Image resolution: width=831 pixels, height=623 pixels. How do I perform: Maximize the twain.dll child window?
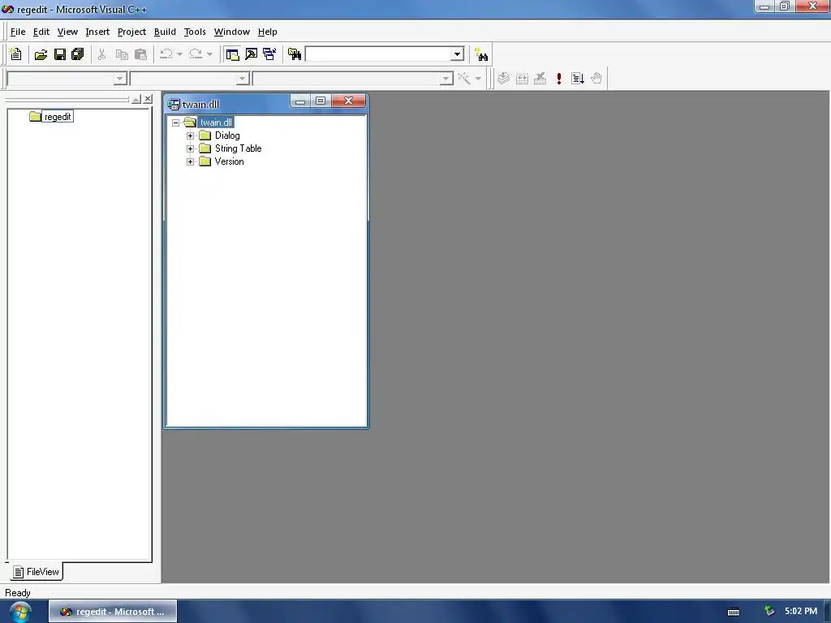point(321,101)
